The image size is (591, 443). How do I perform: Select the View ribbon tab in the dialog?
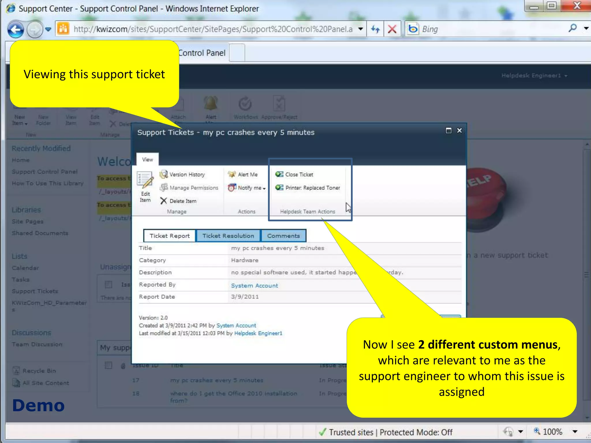[x=147, y=159]
